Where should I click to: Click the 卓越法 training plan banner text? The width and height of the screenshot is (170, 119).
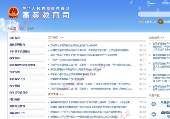tap(165, 114)
